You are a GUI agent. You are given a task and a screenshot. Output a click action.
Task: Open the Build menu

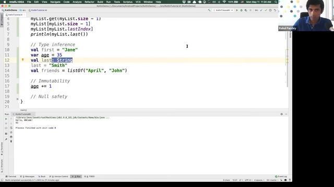pyautogui.click(x=100, y=2)
